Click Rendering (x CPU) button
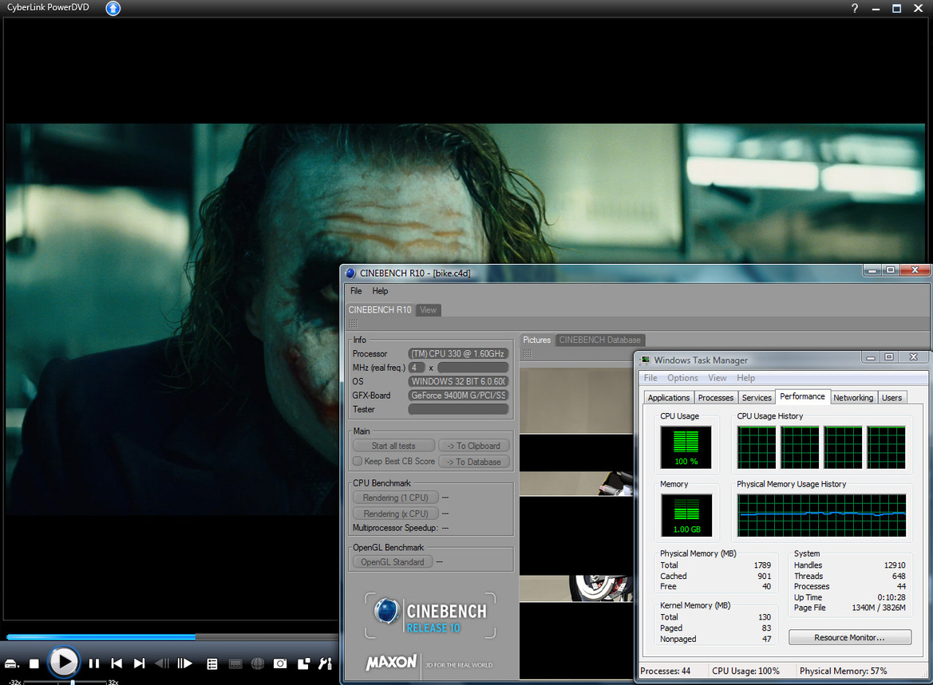The width and height of the screenshot is (933, 685). (x=395, y=514)
